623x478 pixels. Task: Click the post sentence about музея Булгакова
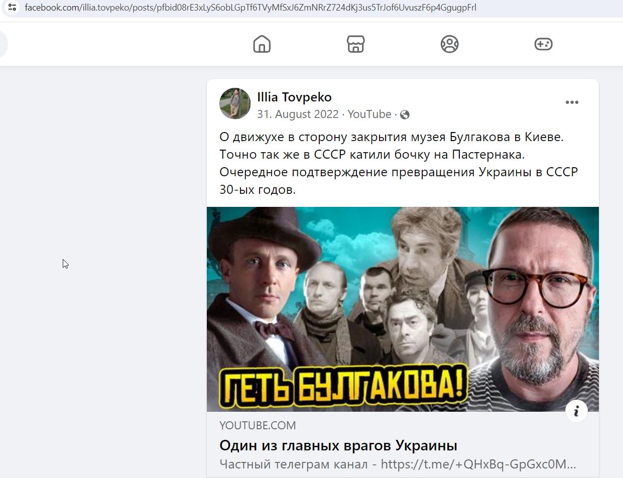(392, 137)
